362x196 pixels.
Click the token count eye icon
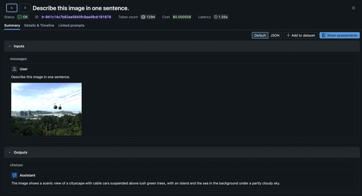143,17
